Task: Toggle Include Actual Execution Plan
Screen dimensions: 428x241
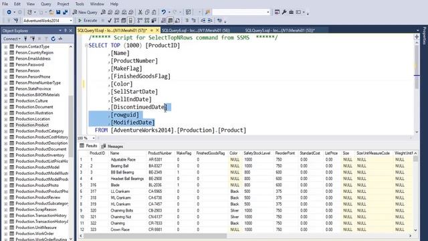Action: pos(140,20)
